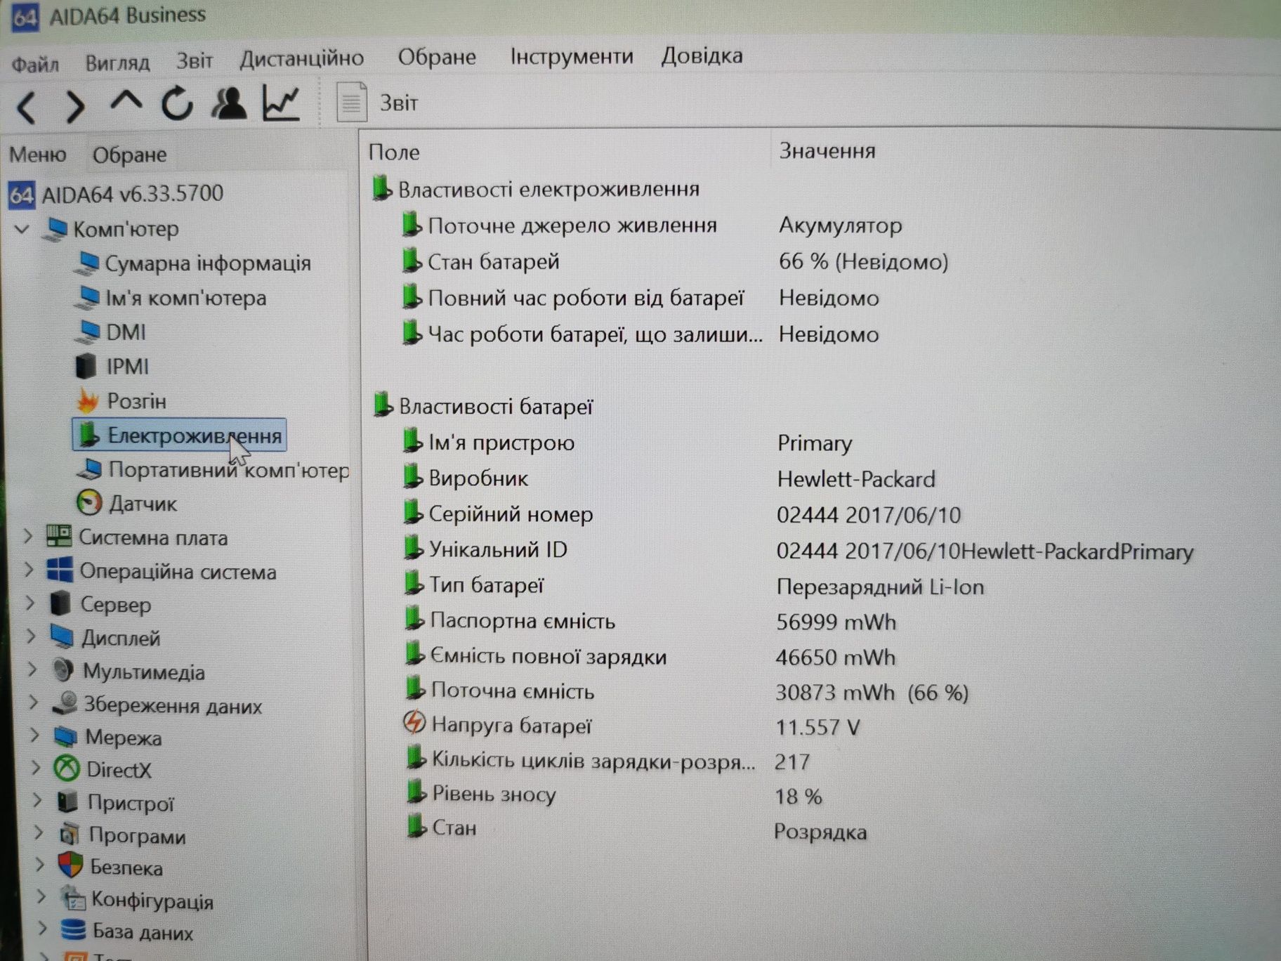
Task: Collapse the Комп'ютер tree node
Action: pos(22,230)
